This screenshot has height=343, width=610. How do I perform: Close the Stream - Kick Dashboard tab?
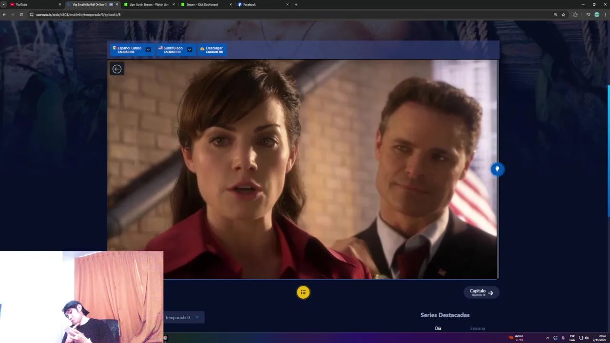coord(231,4)
